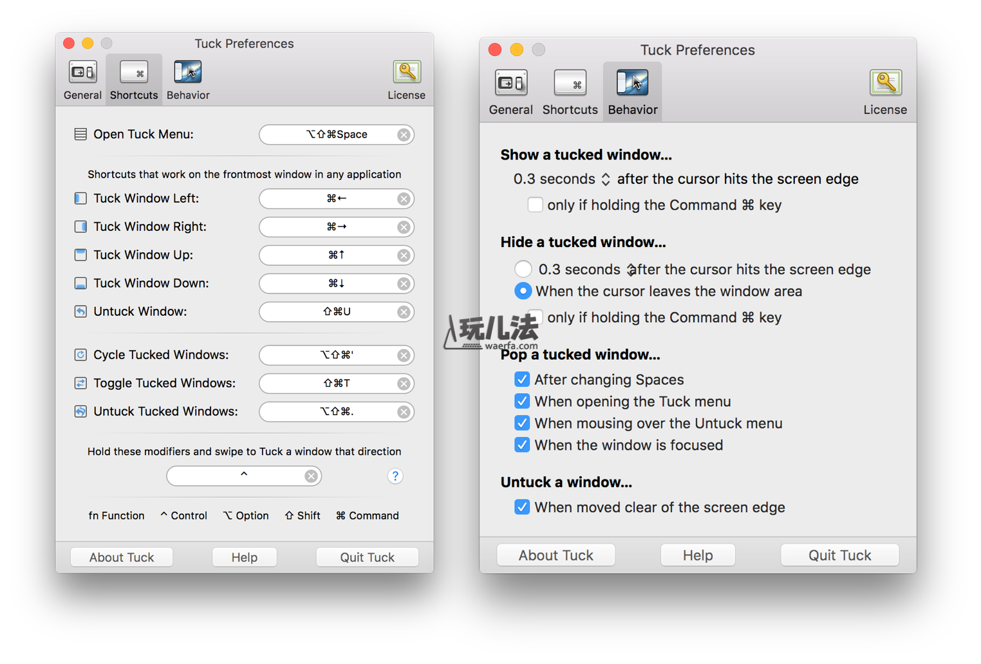Viewport: 981px width, 664px height.
Task: Edit the Open Tuck Menu shortcut field
Action: [337, 134]
